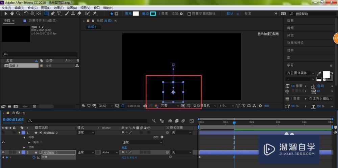The width and height of the screenshot is (338, 168).
Task: Select the Brush tool
Action: click(67, 13)
